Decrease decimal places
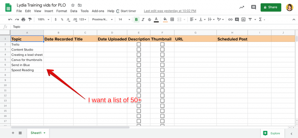298x138 pixels. [x=68, y=19]
